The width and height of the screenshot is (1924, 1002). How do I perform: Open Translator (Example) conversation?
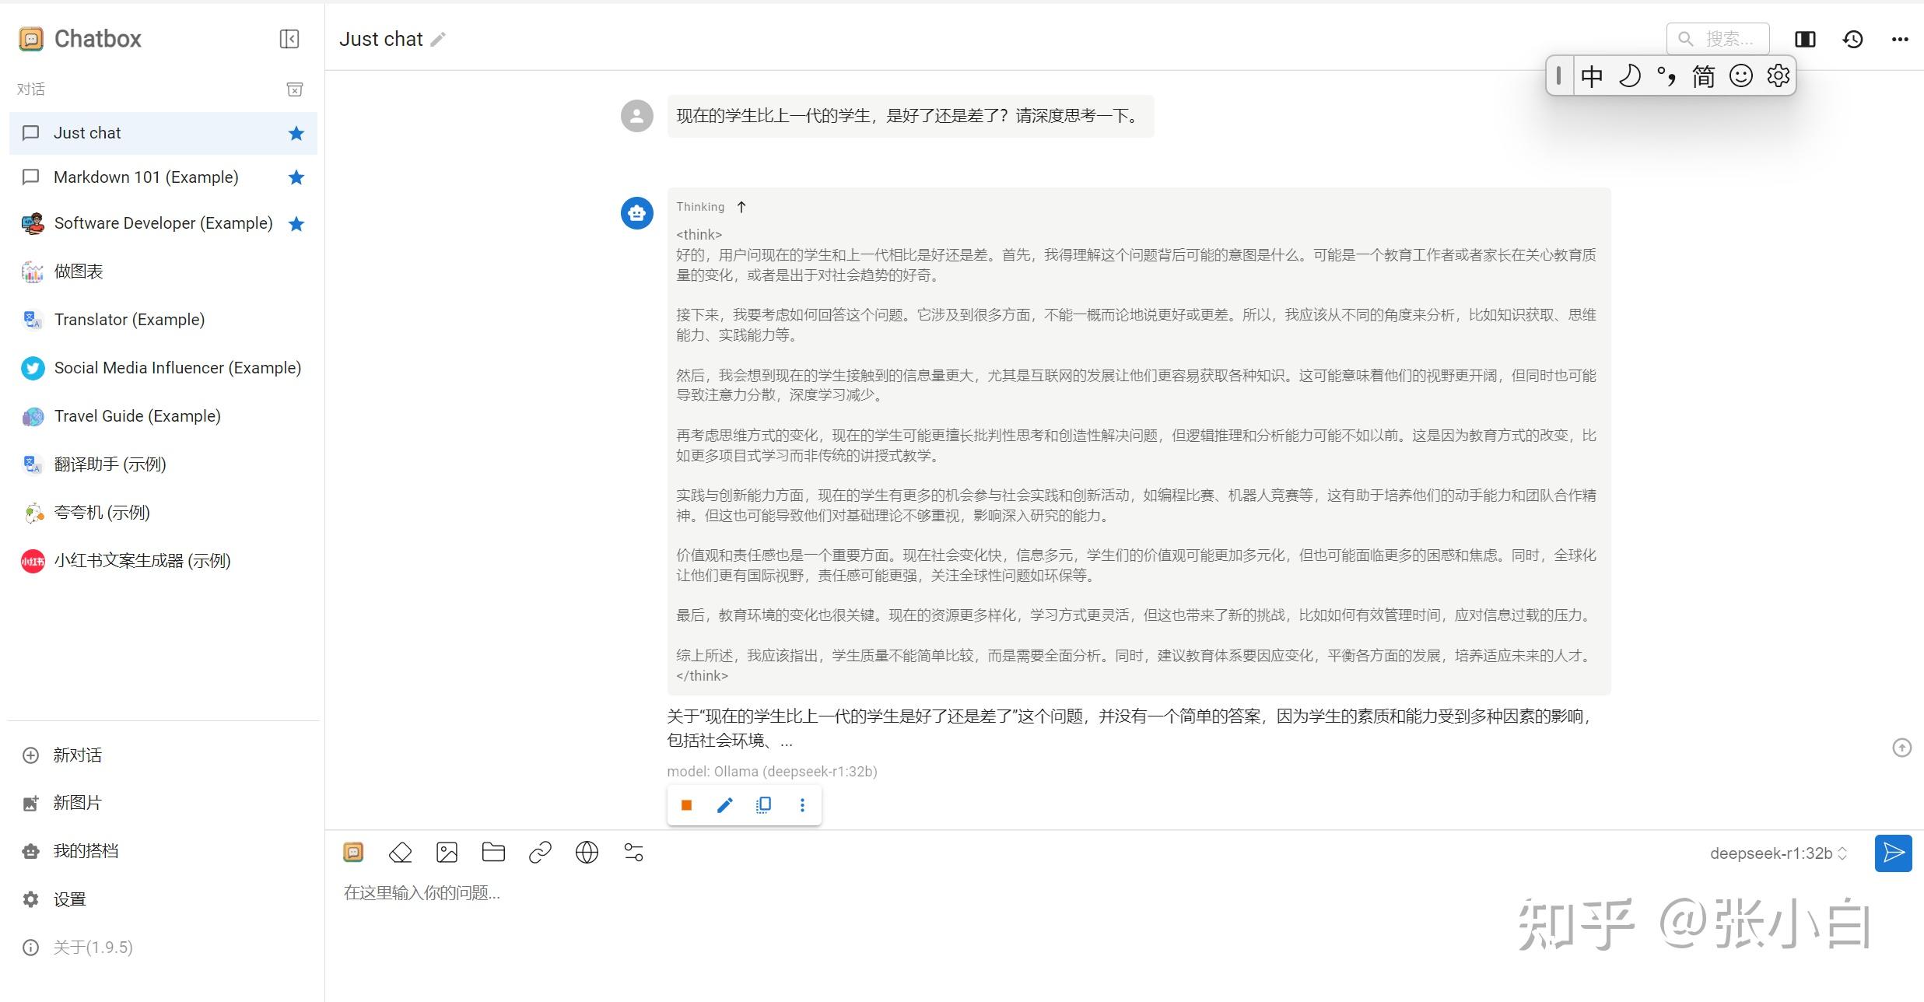coord(163,320)
